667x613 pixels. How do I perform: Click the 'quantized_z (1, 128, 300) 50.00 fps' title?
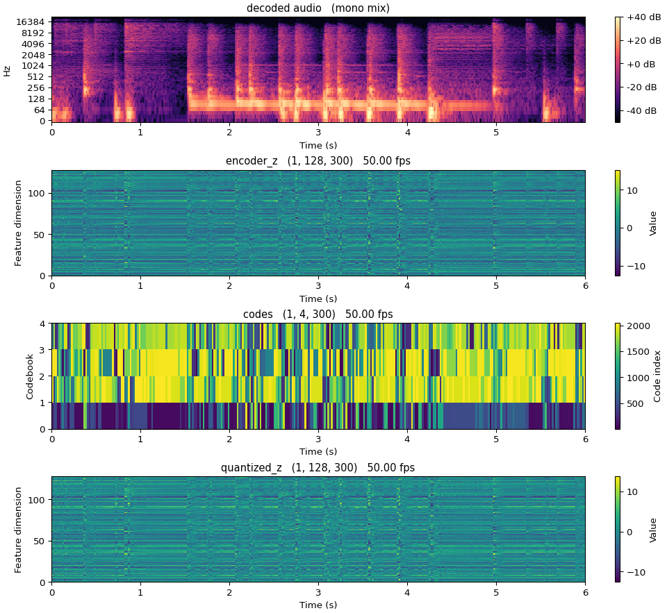tap(318, 468)
